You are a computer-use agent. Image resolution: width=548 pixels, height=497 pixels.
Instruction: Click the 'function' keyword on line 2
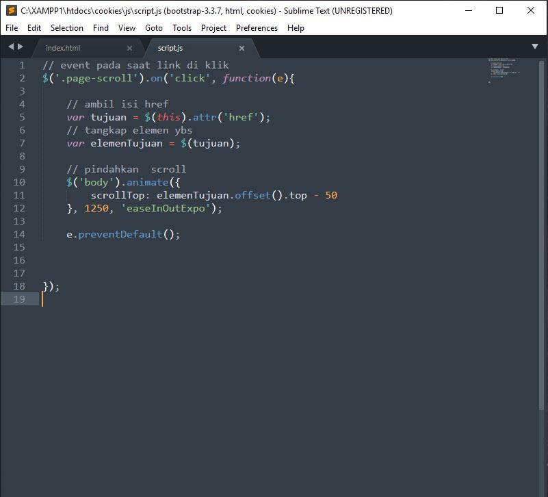click(247, 78)
